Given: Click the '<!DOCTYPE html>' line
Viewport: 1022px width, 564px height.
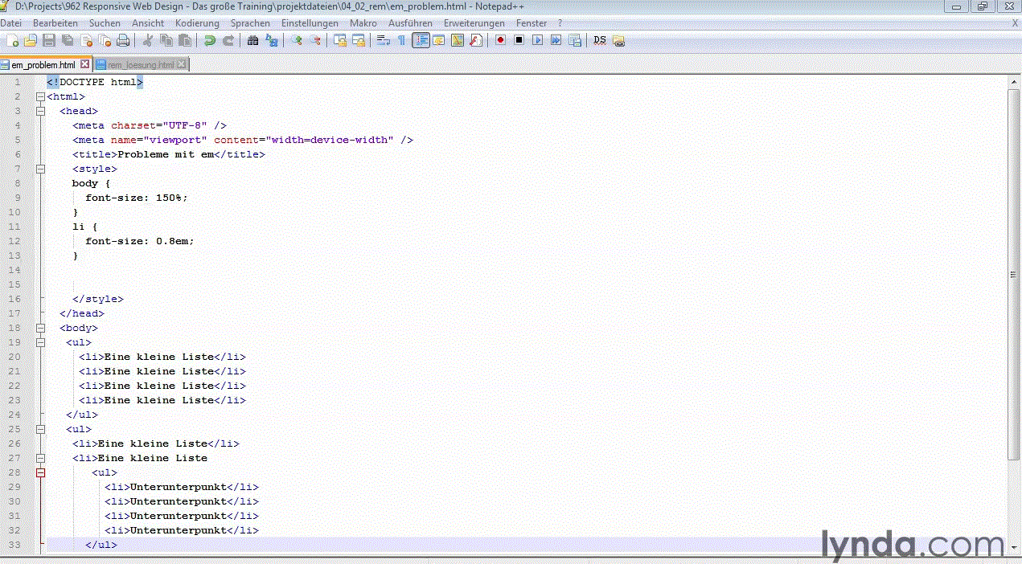Looking at the screenshot, I should pyautogui.click(x=95, y=82).
